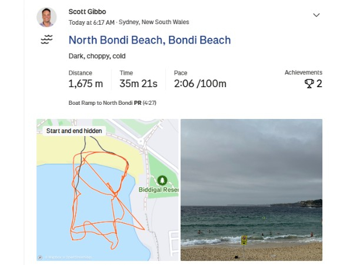
Task: Click the Achievements label
Action: 304,72
